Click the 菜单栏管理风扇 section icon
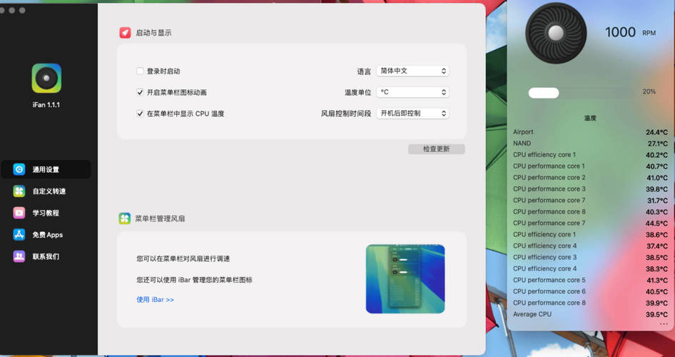 (125, 218)
